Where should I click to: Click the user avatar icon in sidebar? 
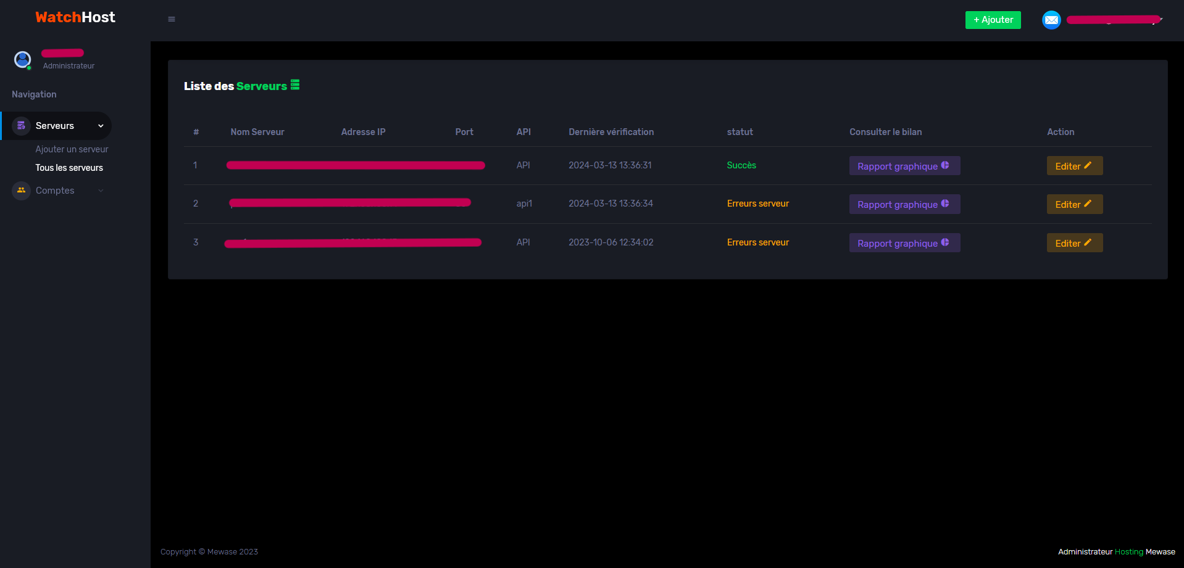tap(23, 60)
